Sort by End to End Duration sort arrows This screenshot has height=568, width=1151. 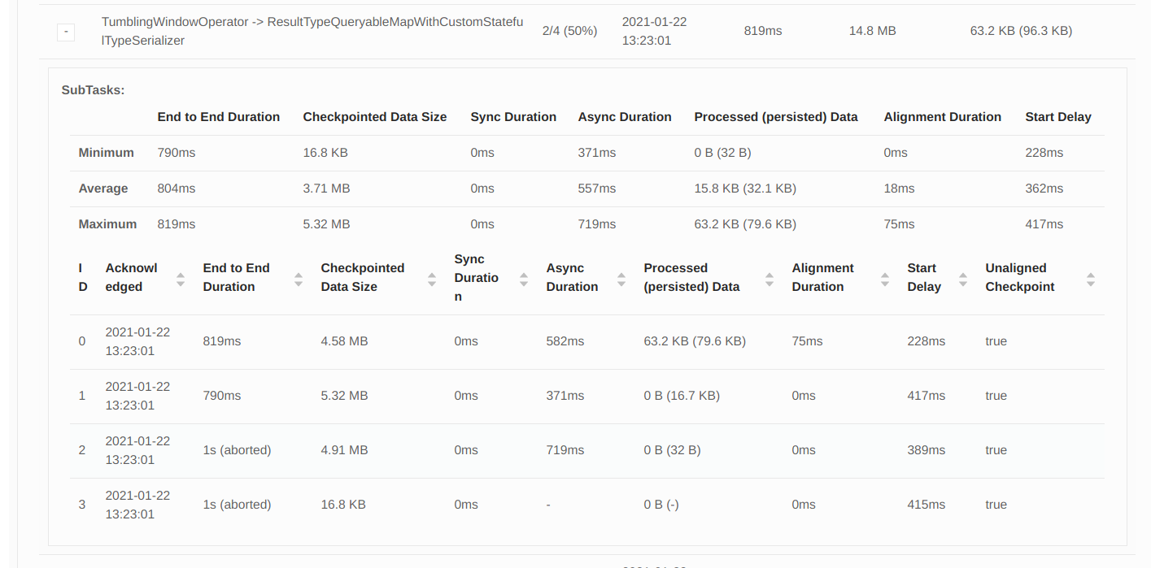point(299,279)
